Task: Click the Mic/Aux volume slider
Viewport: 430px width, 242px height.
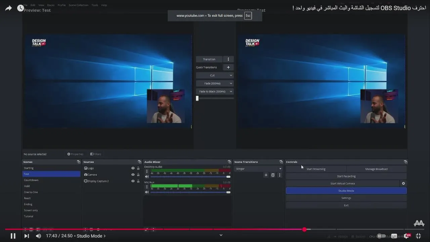Action: point(190,192)
